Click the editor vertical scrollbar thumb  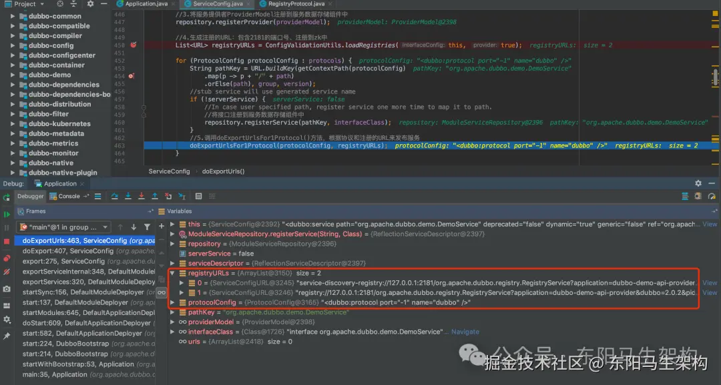tap(716, 77)
